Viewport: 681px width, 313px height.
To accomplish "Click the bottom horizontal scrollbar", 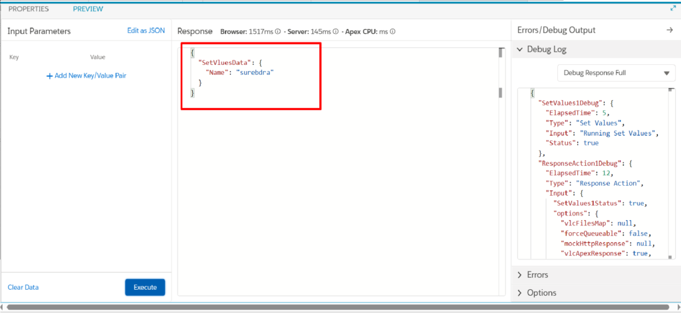I will (340, 307).
